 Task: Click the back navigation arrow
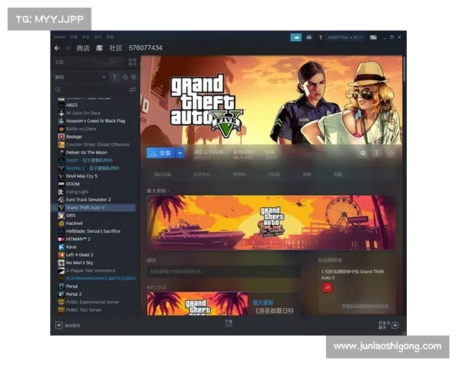57,48
